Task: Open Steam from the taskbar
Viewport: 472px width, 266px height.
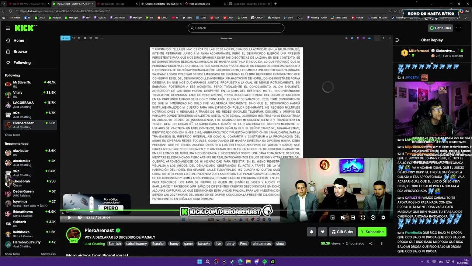Action: point(232,262)
